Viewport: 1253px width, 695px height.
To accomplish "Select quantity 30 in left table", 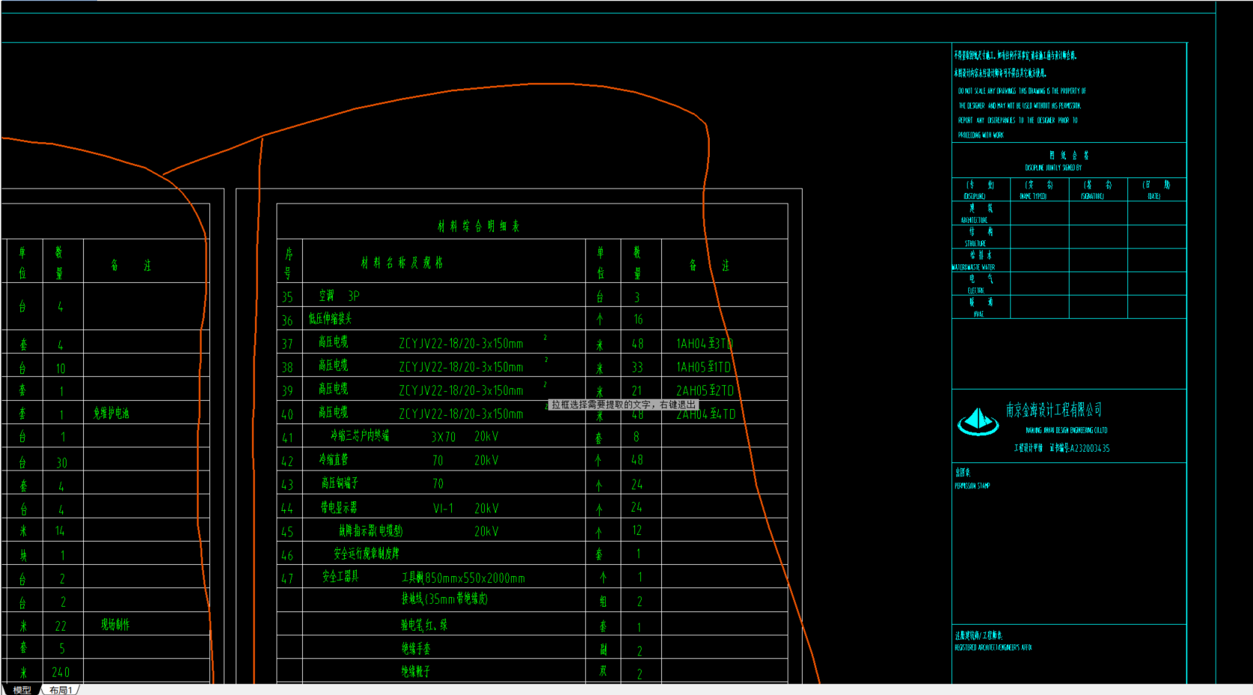I will click(61, 463).
